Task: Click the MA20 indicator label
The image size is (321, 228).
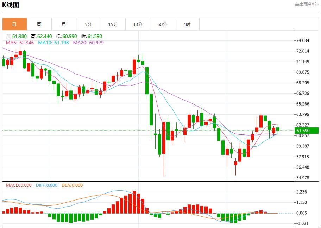Action: click(x=88, y=43)
